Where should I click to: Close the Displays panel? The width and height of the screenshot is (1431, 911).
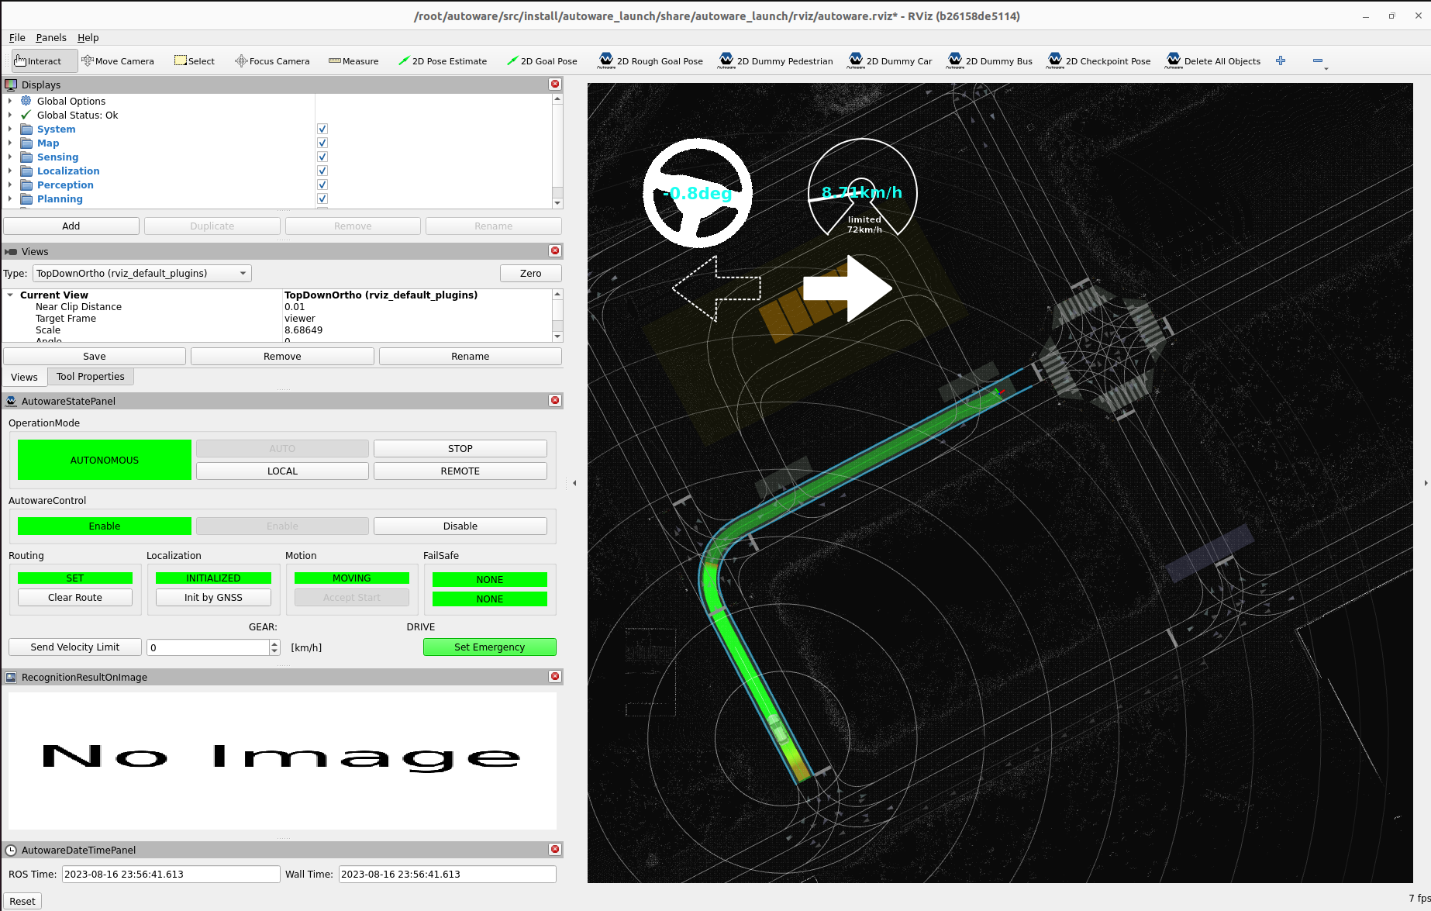click(x=555, y=84)
